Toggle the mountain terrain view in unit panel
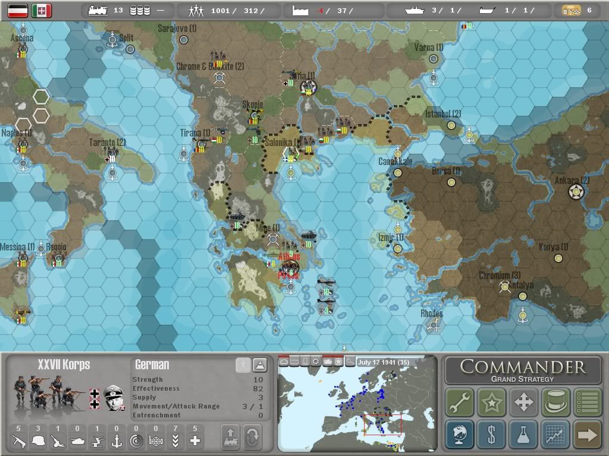The width and height of the screenshot is (609, 456). click(x=259, y=365)
